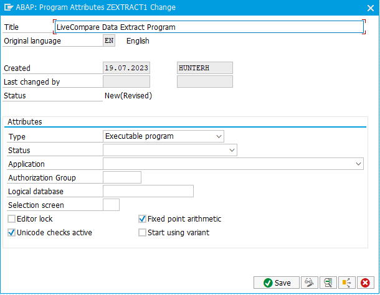Image resolution: width=380 pixels, height=295 pixels.
Task: Click the Authorization Group label
Action: pyautogui.click(x=42, y=178)
